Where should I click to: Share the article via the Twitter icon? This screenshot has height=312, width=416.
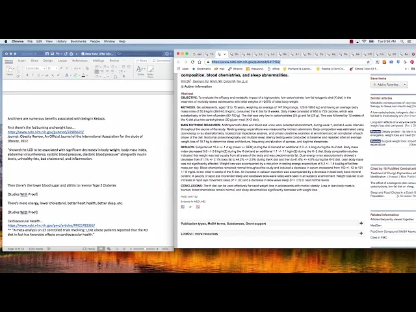(x=190, y=207)
